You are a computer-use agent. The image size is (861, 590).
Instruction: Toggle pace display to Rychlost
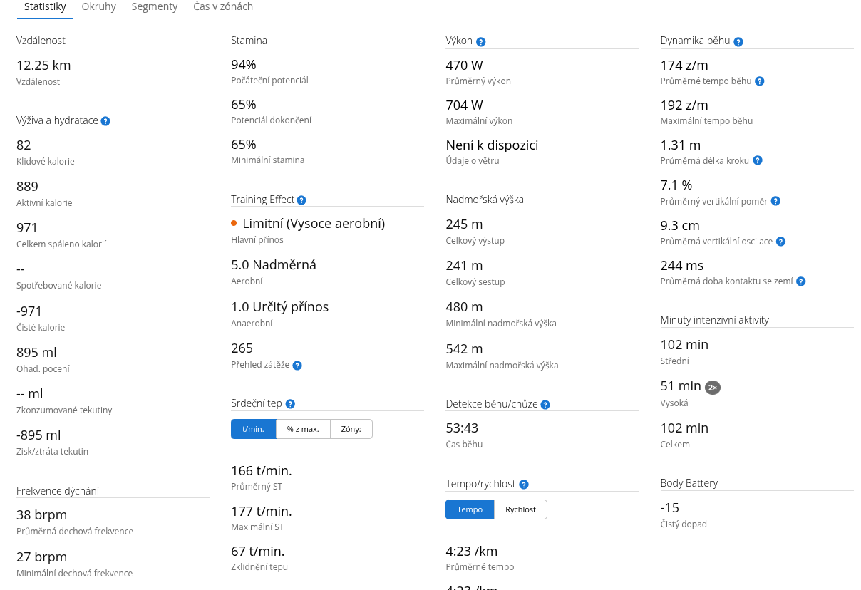(x=520, y=509)
